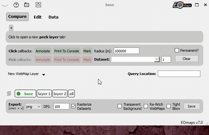The image size is (209, 135).
Task: Click the EOmaps logo
Action: point(182,5)
